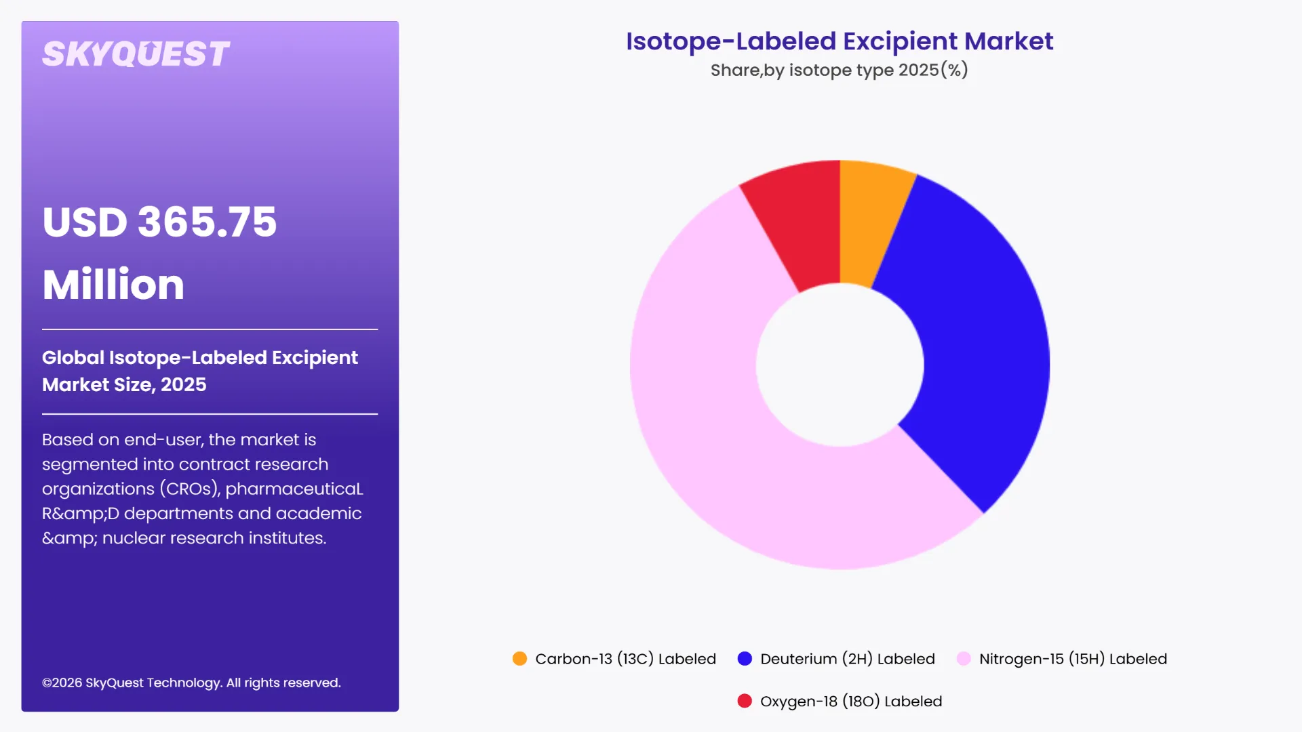
Task: Click the blue Deuterium legend dot
Action: click(x=745, y=659)
